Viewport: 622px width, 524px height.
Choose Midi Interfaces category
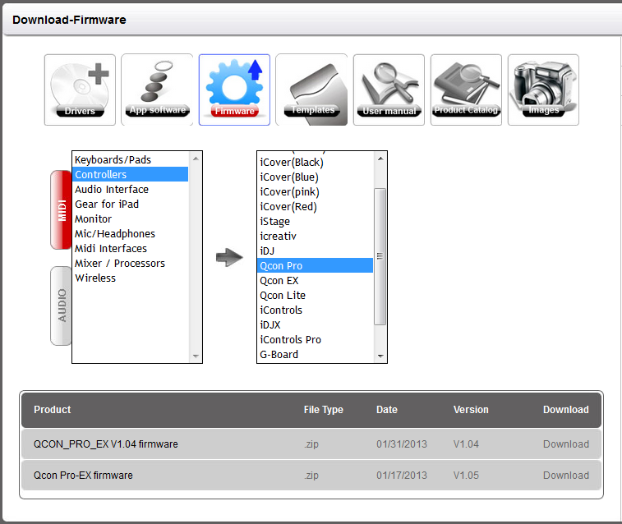tap(131, 249)
